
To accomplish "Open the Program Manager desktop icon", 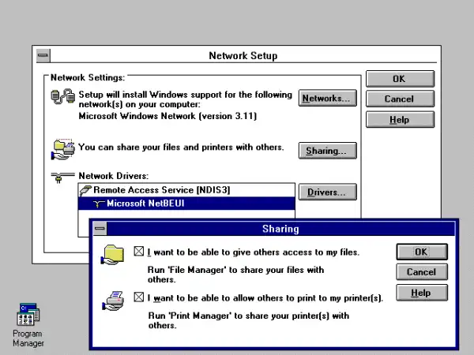I will click(x=28, y=316).
